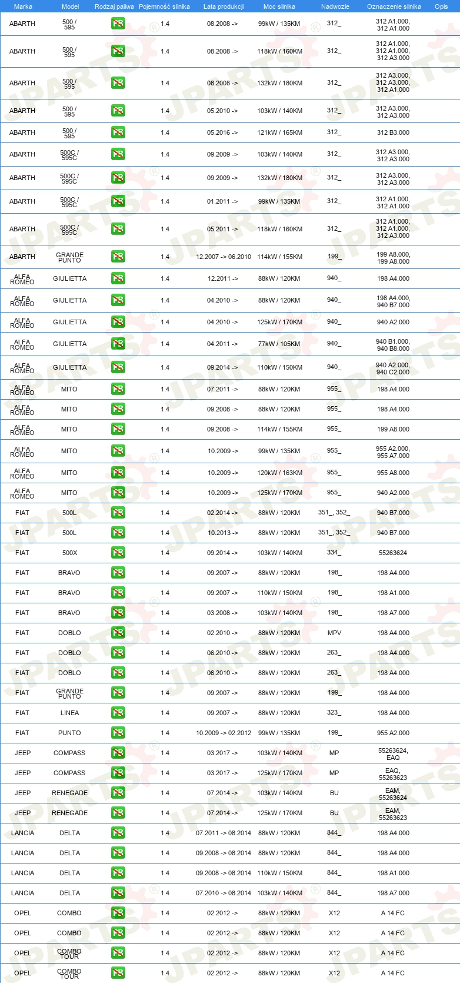Select engine code 955 A8.000
460x983 pixels.
(393, 473)
